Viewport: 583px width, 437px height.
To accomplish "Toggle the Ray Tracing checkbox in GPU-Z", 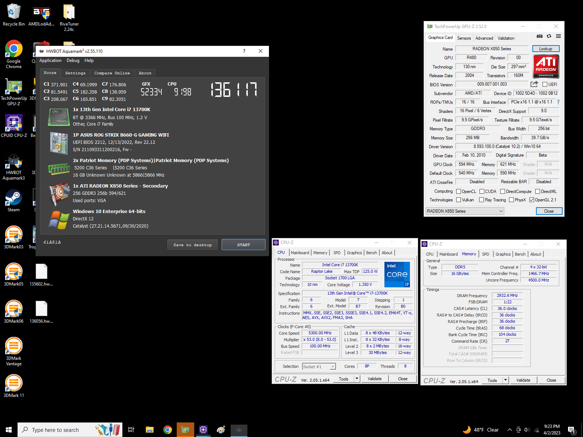I will coord(482,200).
